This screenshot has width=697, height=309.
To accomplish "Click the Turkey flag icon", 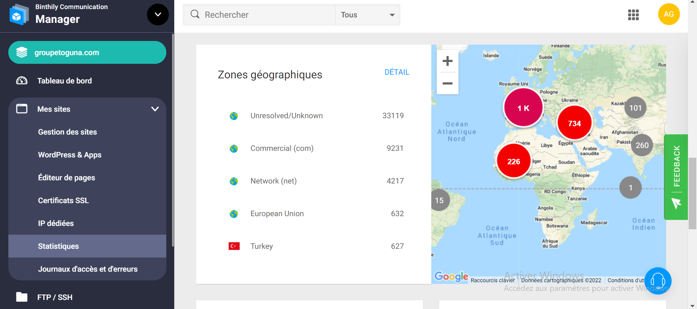I will click(234, 246).
